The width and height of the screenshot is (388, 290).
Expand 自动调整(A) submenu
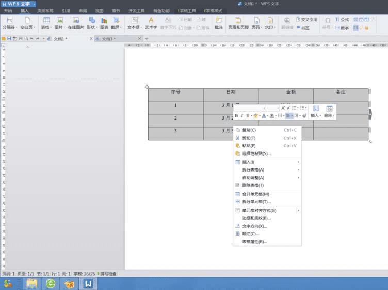point(267,178)
